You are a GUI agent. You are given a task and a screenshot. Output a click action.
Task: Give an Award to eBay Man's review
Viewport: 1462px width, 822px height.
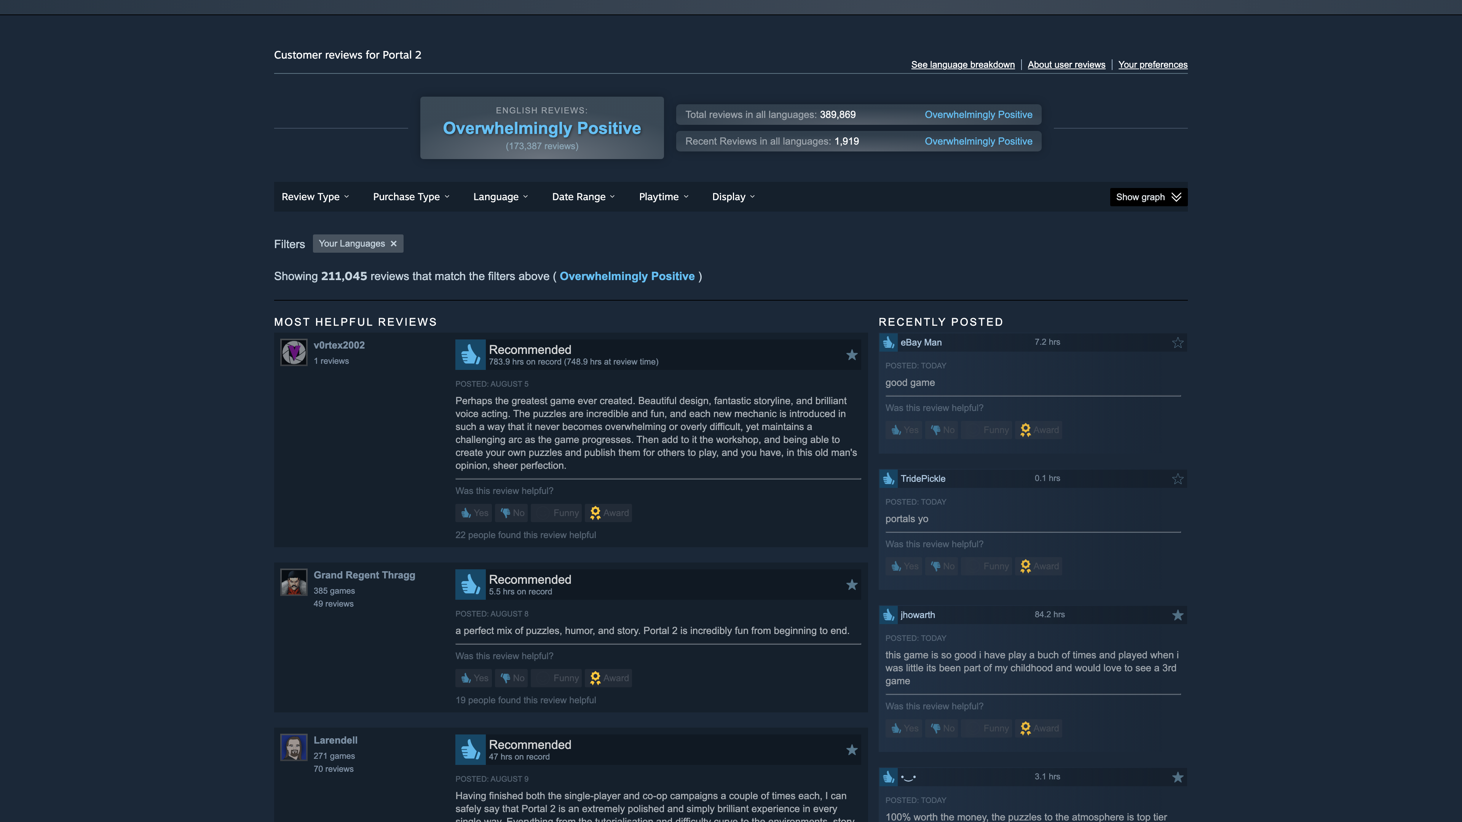point(1039,430)
